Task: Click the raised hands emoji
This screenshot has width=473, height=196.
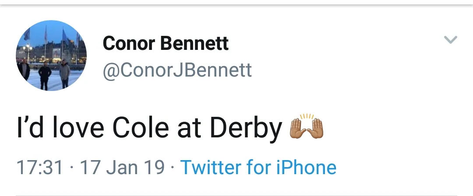Action: click(307, 127)
